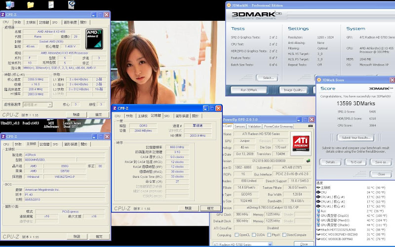Open the notepad document desktop icon
This screenshot has width=395, height=247.
pyautogui.click(x=51, y=4)
